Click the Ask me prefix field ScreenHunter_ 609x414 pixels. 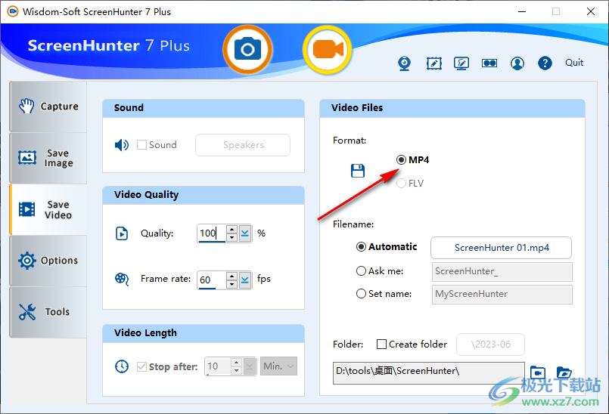point(502,271)
